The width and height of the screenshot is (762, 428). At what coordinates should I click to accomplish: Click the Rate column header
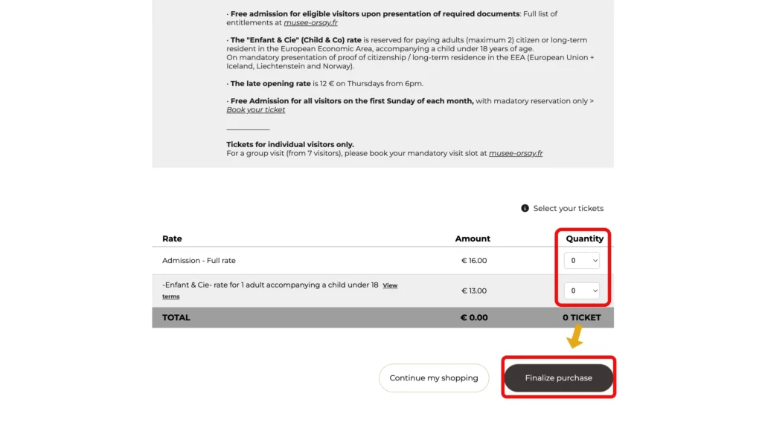(172, 239)
